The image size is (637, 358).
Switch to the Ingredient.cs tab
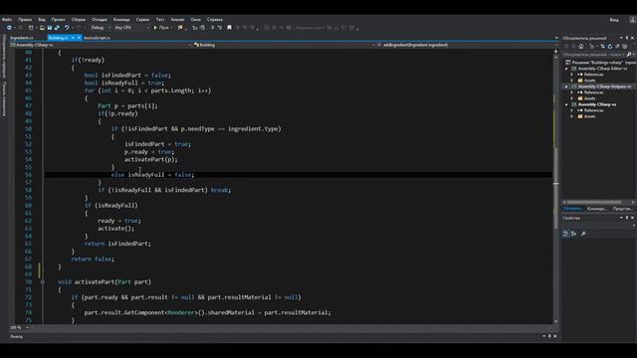[x=22, y=38]
